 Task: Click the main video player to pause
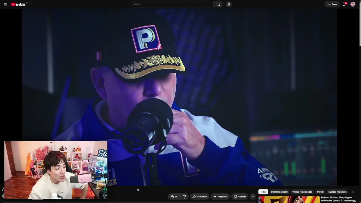click(x=179, y=97)
